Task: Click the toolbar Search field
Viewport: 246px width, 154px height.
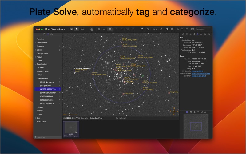Action: 203,29
